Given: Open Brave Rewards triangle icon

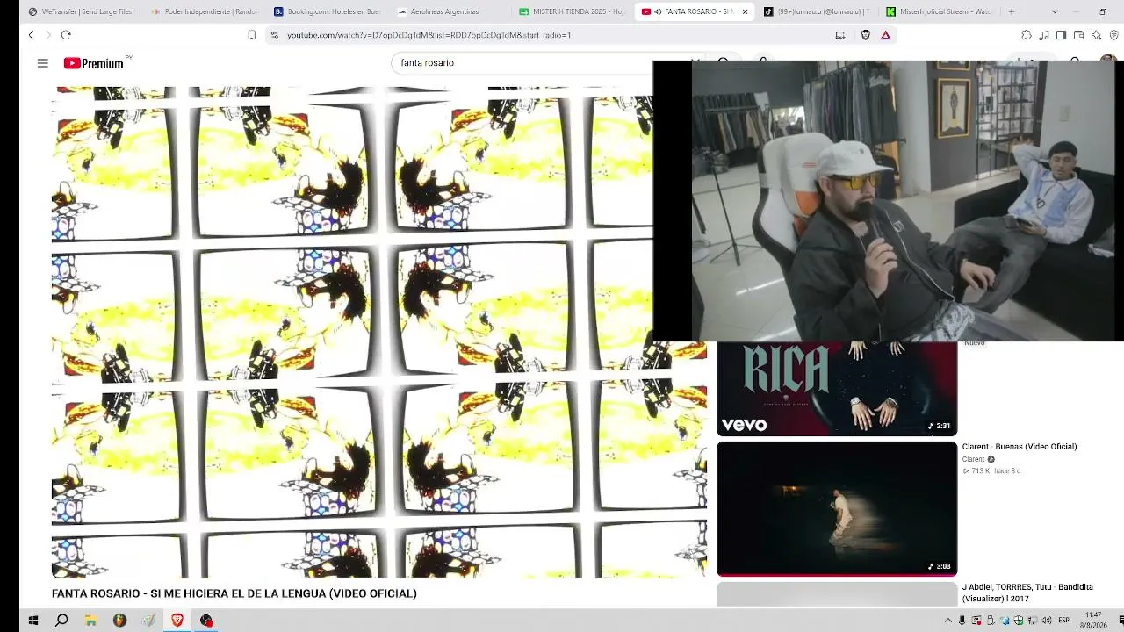Looking at the screenshot, I should pyautogui.click(x=885, y=35).
